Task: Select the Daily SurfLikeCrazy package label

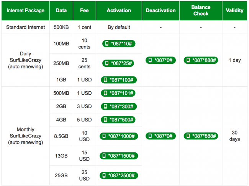Action: [x=25, y=60]
